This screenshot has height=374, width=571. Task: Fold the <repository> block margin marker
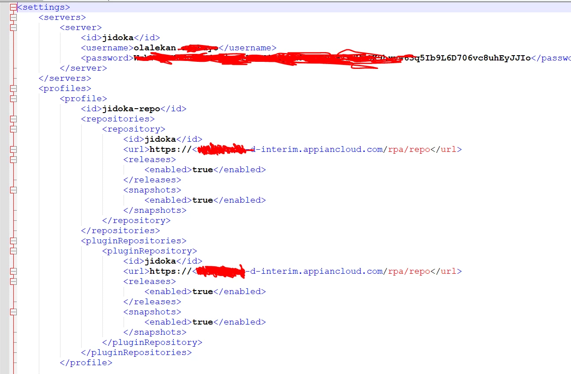[13, 129]
